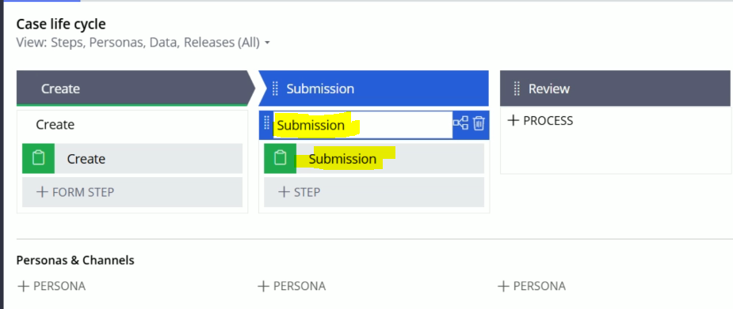733x309 pixels.
Task: Click drag handle on Submission stage header
Action: click(x=275, y=88)
